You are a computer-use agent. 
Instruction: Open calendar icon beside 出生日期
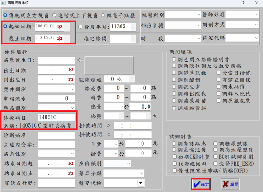(71, 70)
